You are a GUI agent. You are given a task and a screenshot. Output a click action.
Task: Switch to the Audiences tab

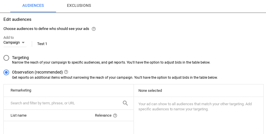(33, 6)
